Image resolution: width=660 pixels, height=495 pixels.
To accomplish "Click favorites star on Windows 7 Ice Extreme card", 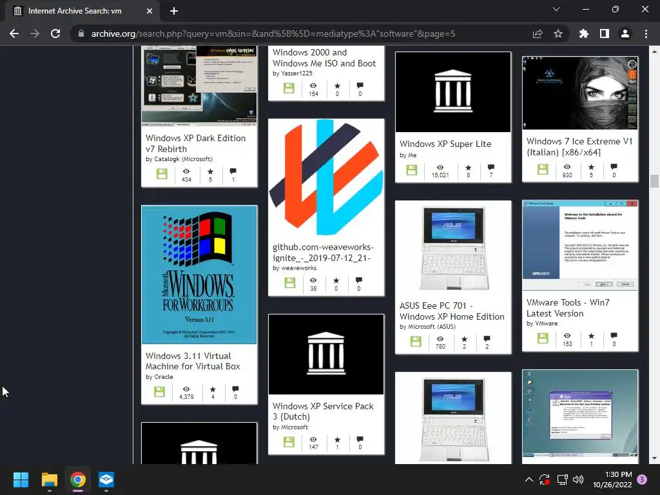I will (x=592, y=167).
